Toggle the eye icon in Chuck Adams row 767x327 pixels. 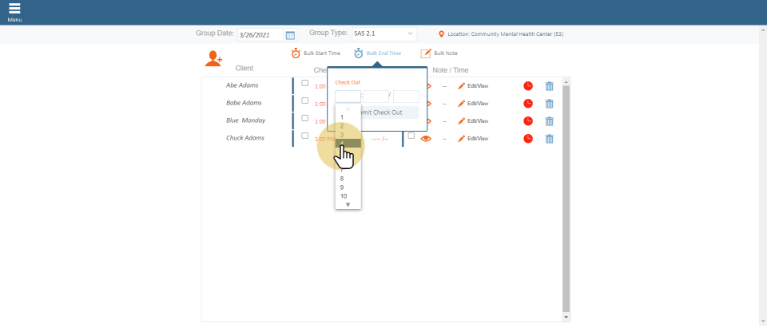pos(426,138)
